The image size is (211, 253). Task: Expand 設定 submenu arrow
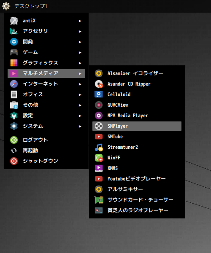pyautogui.click(x=80, y=116)
